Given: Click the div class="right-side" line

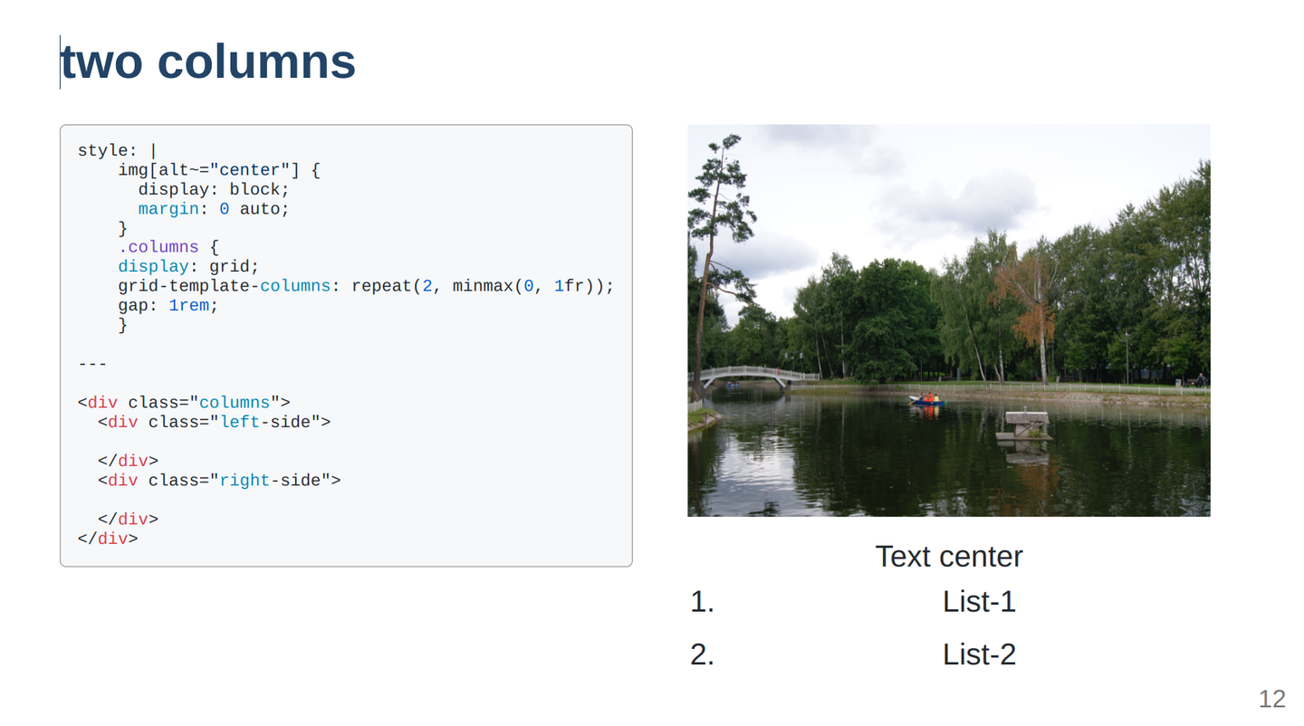Looking at the screenshot, I should coord(219,481).
